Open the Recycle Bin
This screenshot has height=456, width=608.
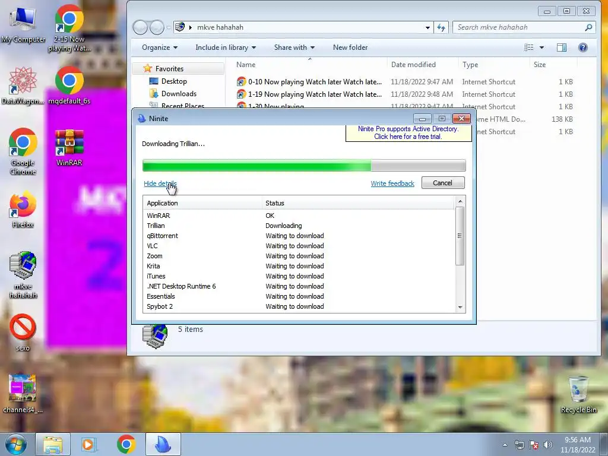[x=578, y=394]
